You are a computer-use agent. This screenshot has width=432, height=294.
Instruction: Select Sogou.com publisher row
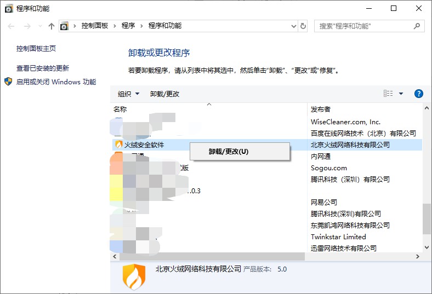pyautogui.click(x=329, y=168)
